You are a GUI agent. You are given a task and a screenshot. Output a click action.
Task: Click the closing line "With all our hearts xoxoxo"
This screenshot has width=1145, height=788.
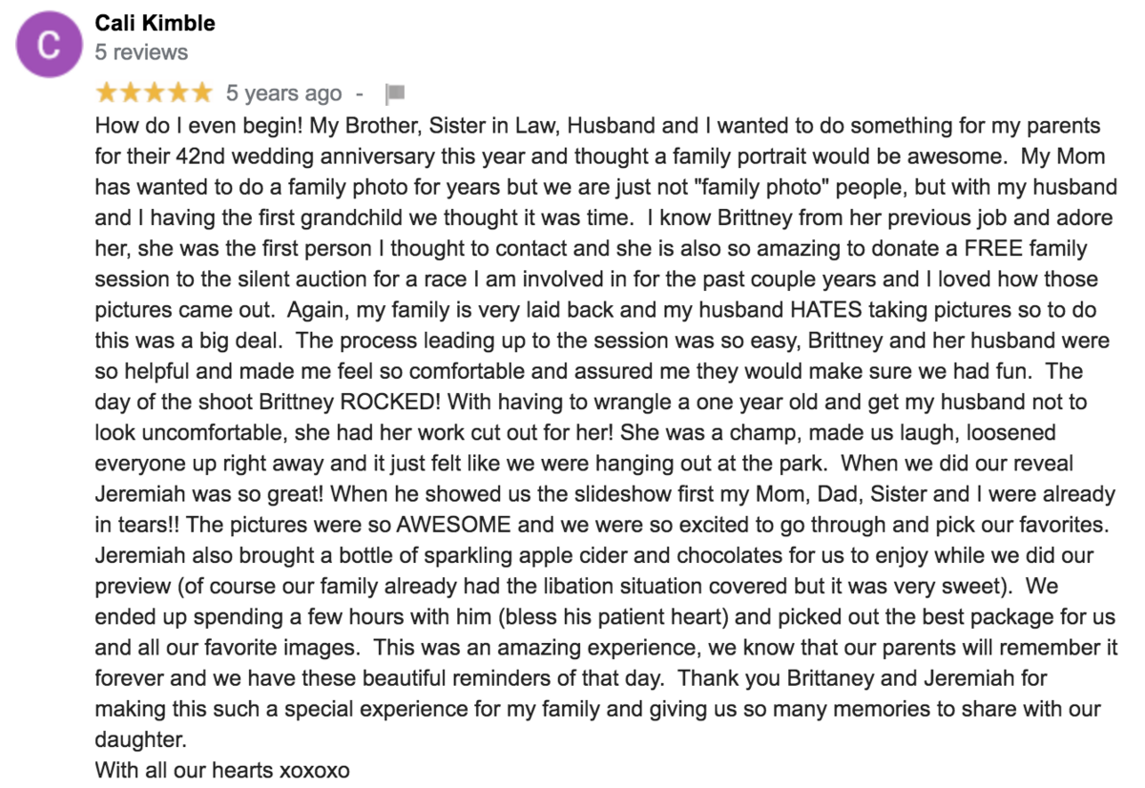[x=222, y=771]
